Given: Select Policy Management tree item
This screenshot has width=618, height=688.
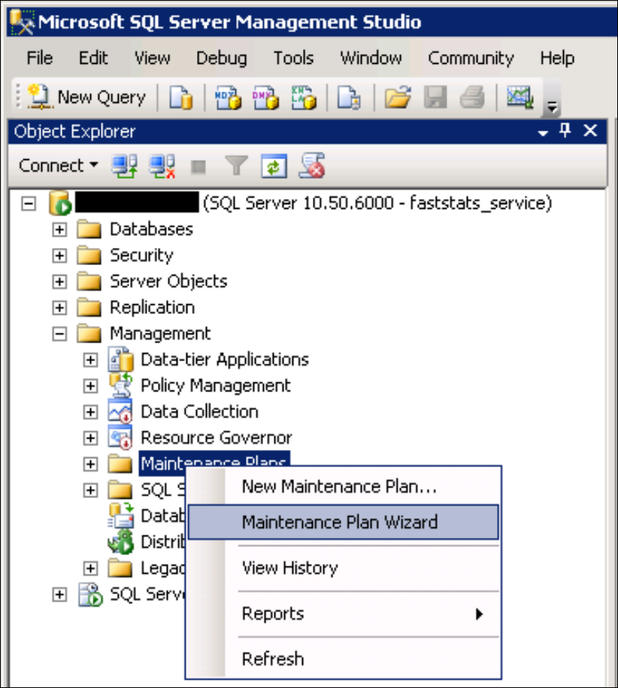Looking at the screenshot, I should pyautogui.click(x=215, y=385).
